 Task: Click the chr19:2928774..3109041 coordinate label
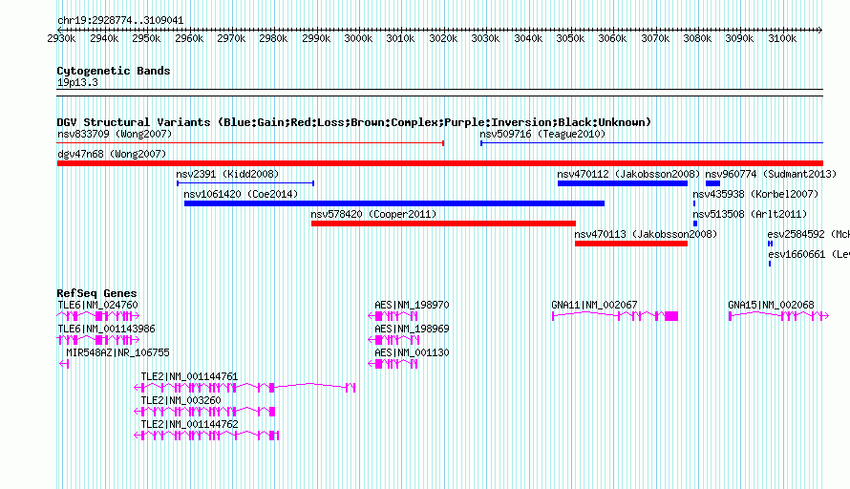(120, 20)
